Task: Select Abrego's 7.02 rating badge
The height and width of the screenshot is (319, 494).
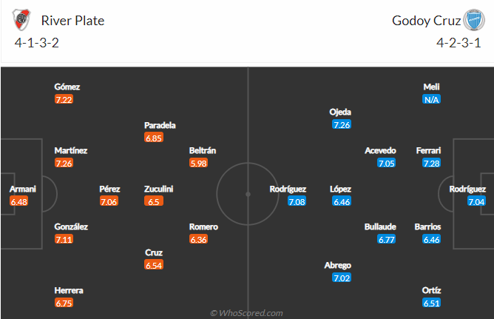Action: [342, 278]
